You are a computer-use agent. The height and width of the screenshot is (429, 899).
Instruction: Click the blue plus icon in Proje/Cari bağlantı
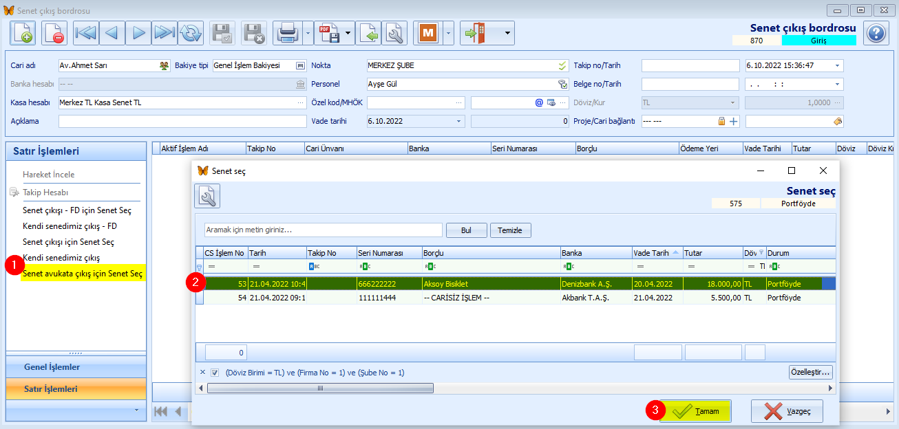coord(734,121)
